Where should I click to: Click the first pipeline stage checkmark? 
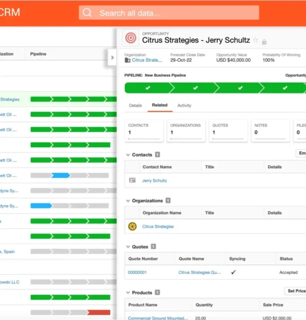click(148, 88)
